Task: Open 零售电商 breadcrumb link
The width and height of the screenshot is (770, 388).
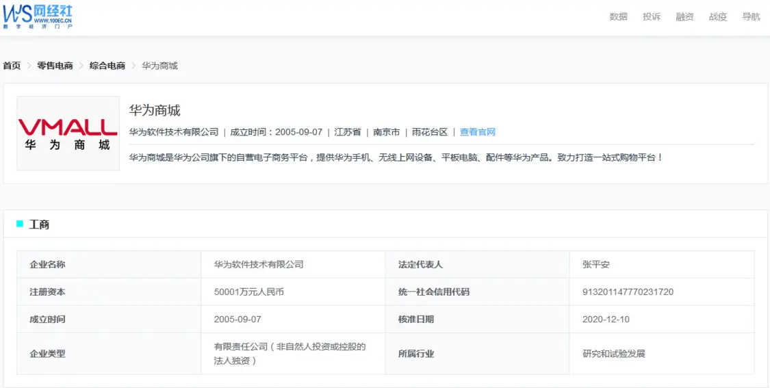Action: pyautogui.click(x=55, y=66)
